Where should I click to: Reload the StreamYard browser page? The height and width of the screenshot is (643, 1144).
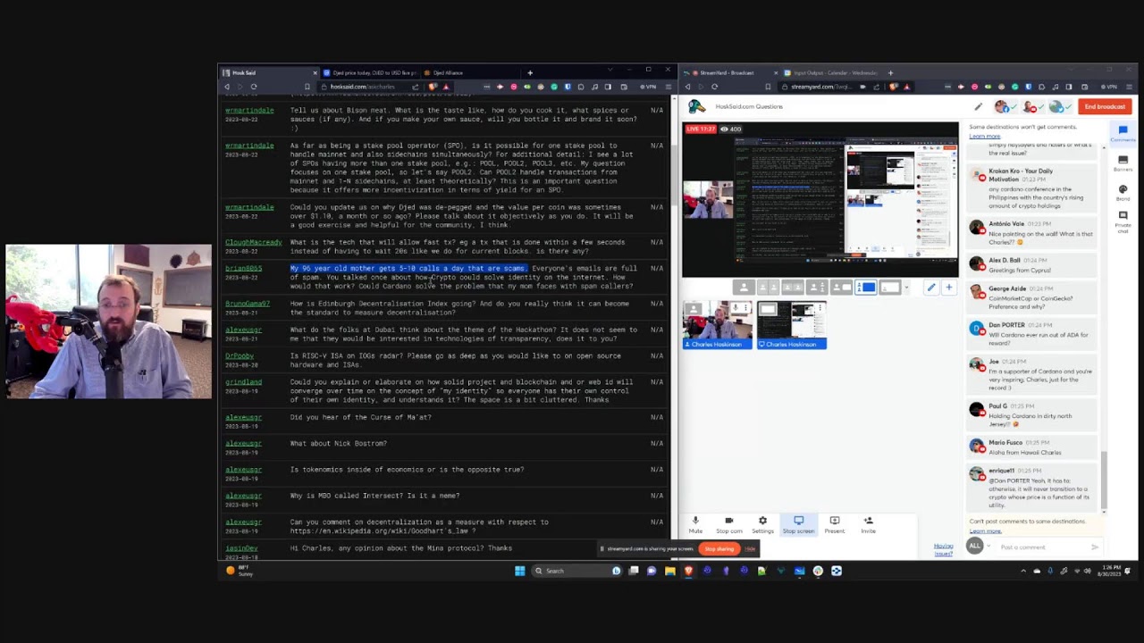pyautogui.click(x=714, y=87)
